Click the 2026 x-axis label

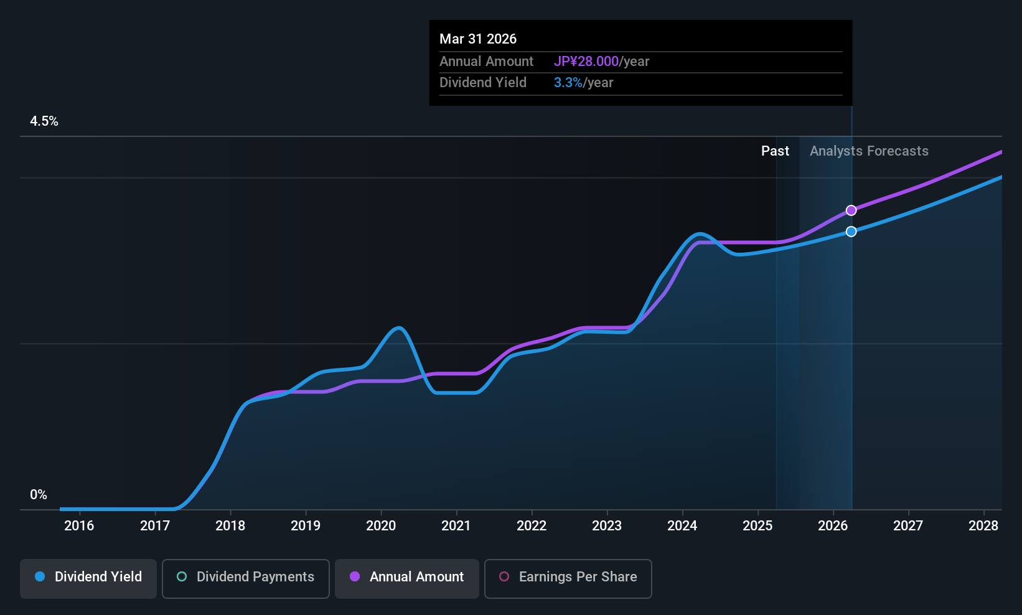click(833, 526)
